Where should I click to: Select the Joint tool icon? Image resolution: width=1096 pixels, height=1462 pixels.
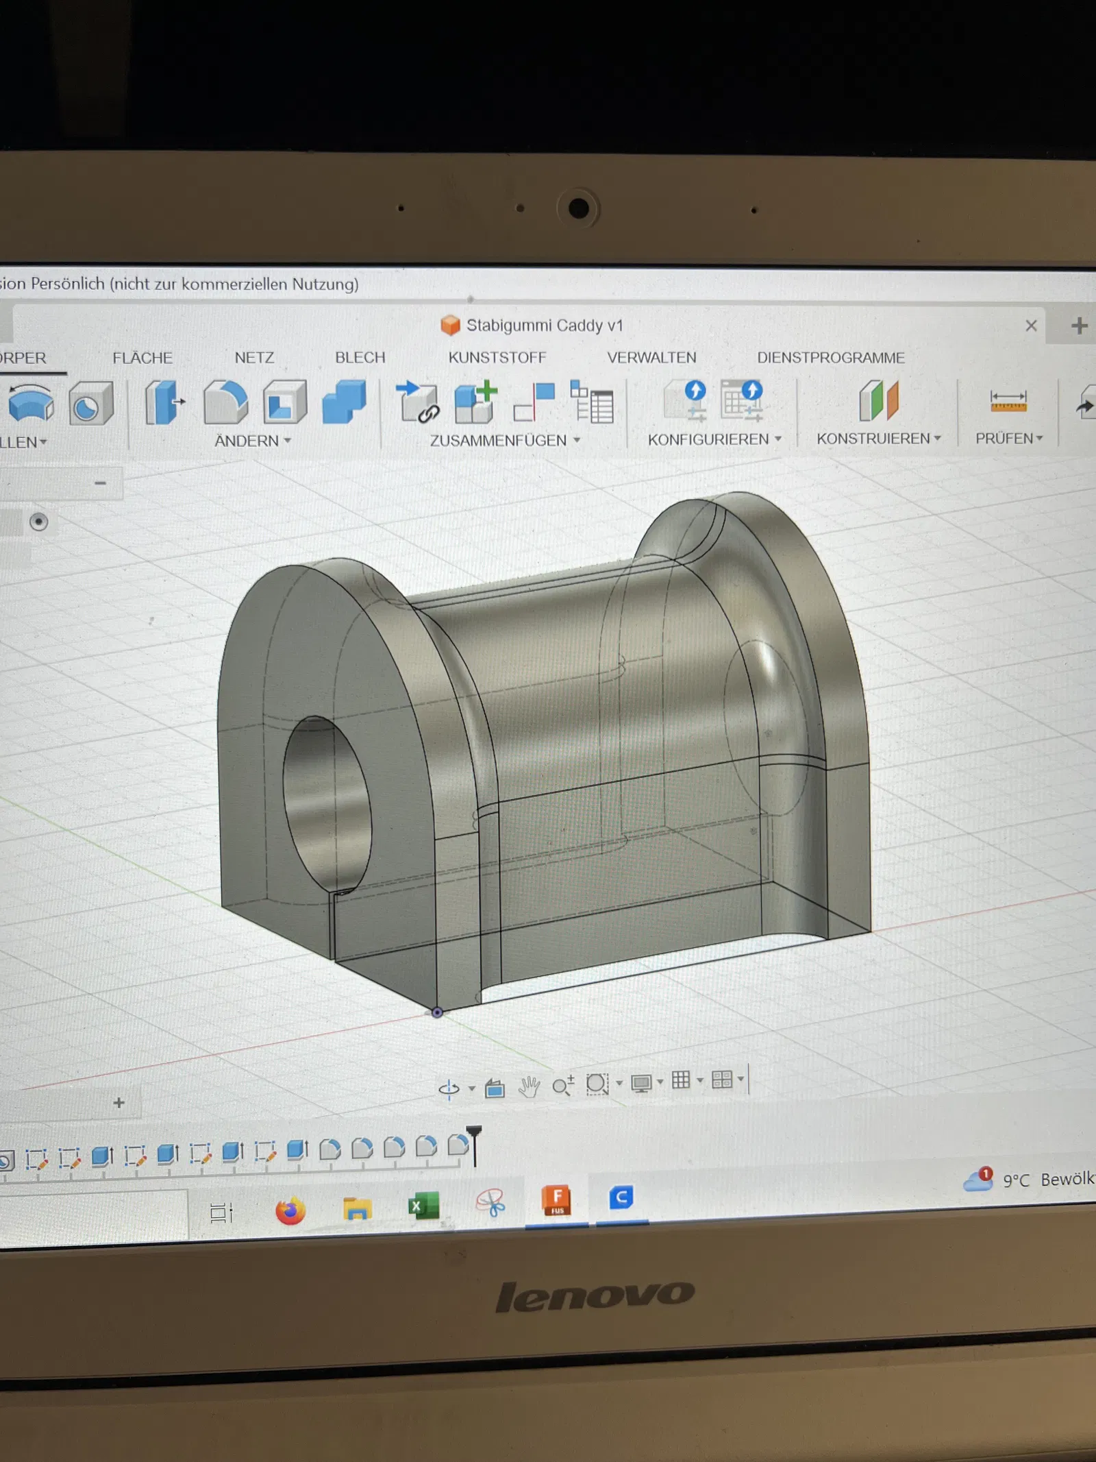534,402
